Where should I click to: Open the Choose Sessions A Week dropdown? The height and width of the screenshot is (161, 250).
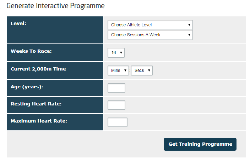point(150,35)
